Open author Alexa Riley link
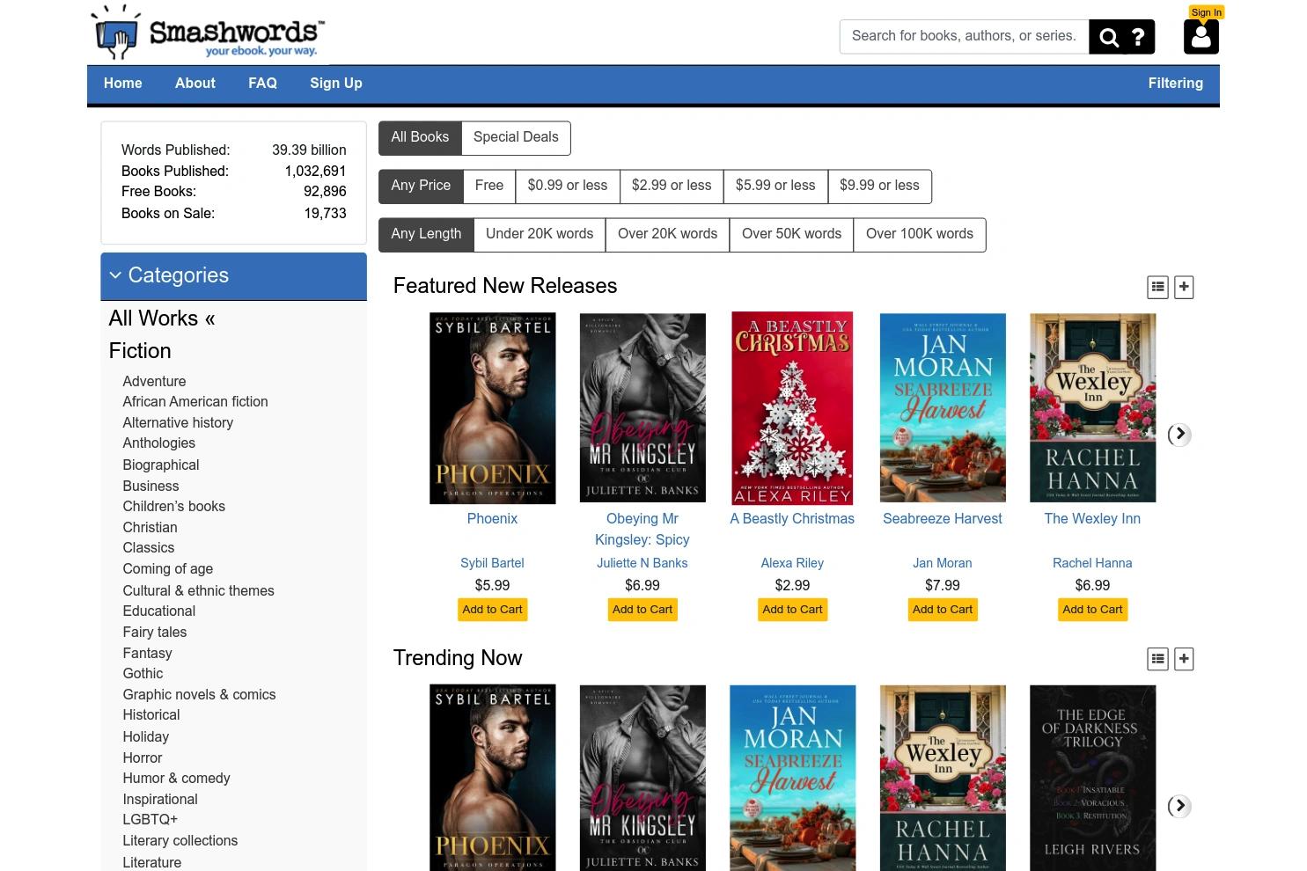Image resolution: width=1307 pixels, height=871 pixels. [792, 563]
